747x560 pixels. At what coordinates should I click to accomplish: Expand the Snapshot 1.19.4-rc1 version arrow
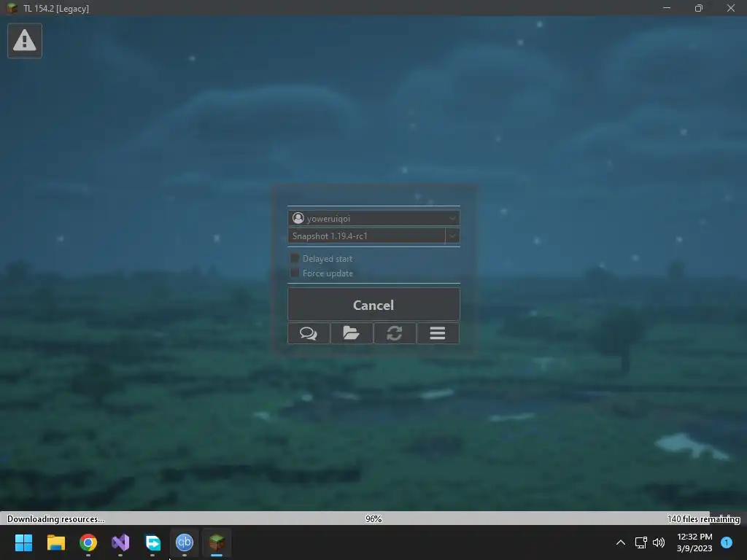click(x=452, y=236)
